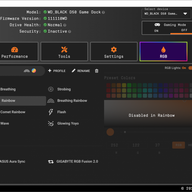Click the Select device dropdown arrow
192x192 pixels.
(x=185, y=14)
